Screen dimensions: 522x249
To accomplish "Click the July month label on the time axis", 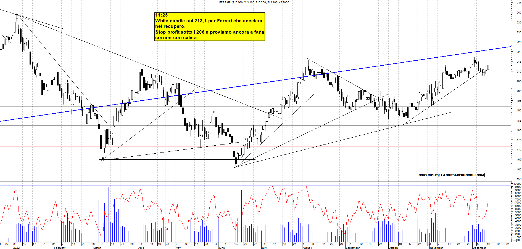I will pyautogui.click(x=264, y=248).
